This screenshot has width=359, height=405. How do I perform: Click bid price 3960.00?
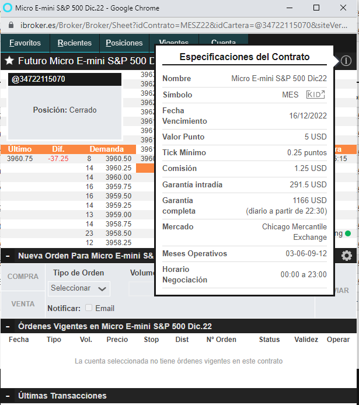118,177
